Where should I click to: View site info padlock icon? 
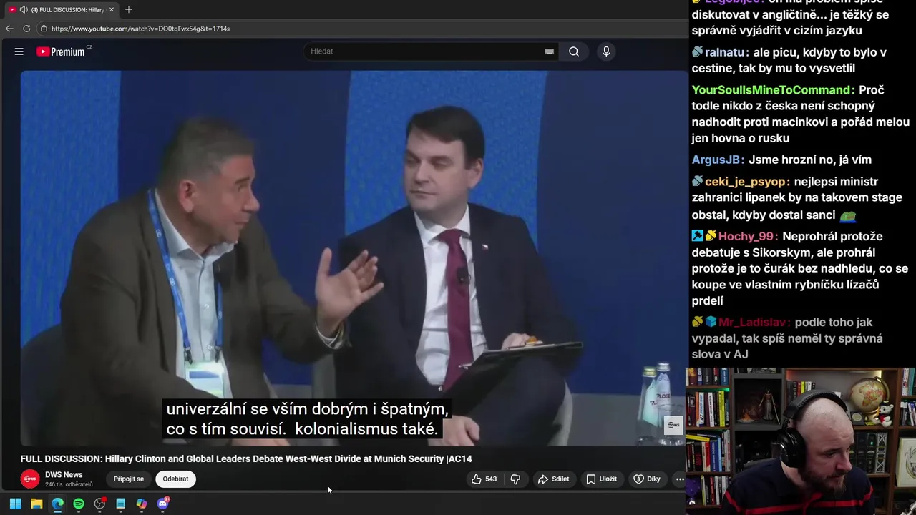click(x=44, y=29)
